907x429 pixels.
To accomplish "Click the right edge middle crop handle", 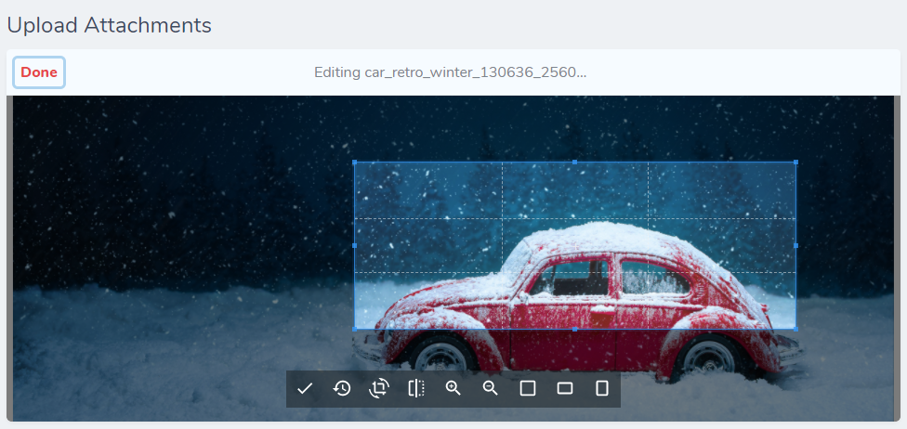I will point(795,246).
